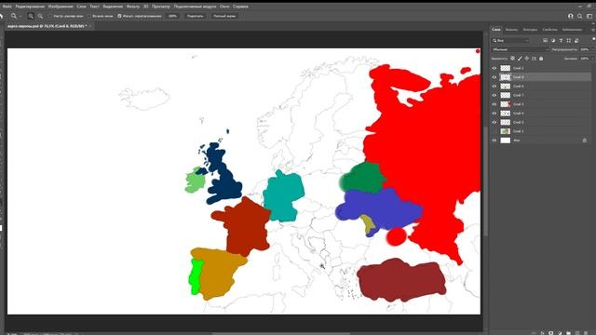Switch the layer filtering toggle on or off
Image resolution: width=596 pixels, height=335 pixels.
(593, 39)
